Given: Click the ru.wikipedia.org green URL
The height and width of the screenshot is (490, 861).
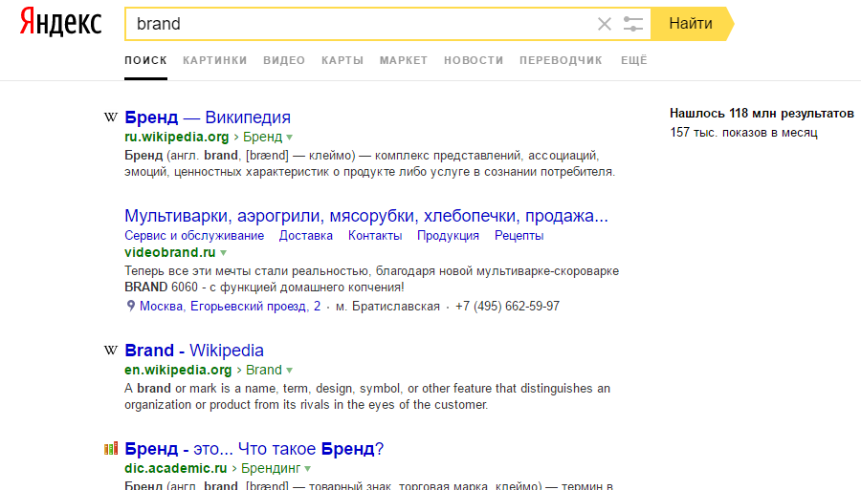Looking at the screenshot, I should point(176,137).
